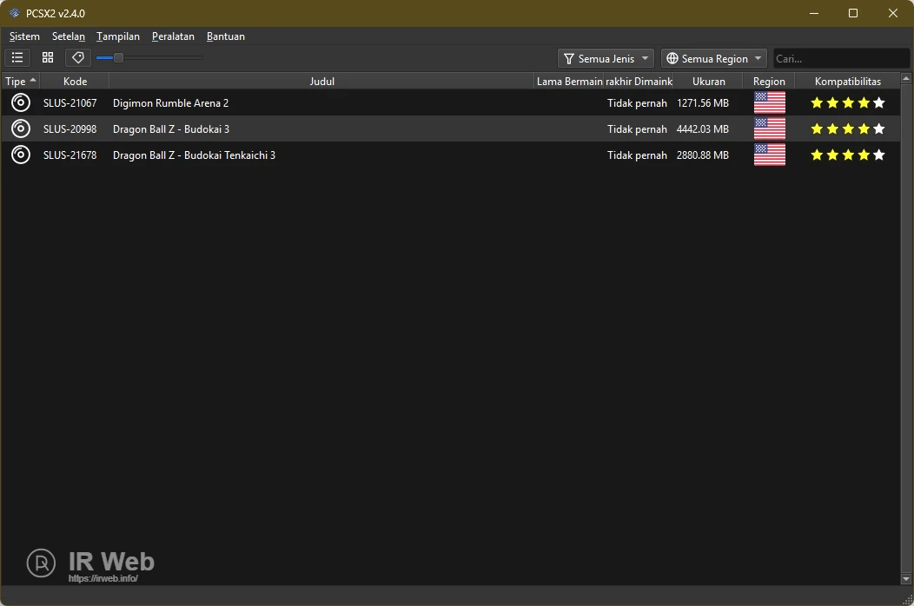This screenshot has height=606, width=914.
Task: Click the Cari search field
Action: [x=840, y=58]
